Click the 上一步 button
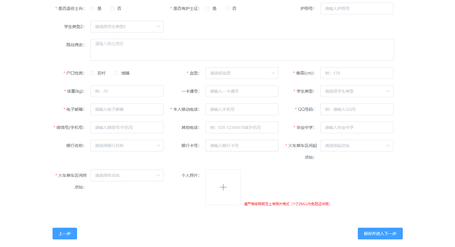This screenshot has width=455, height=247. 65,234
